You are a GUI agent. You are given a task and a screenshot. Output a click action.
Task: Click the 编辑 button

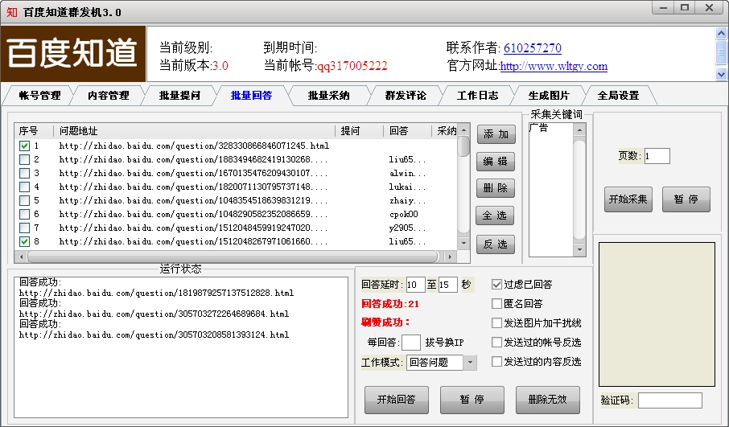496,161
